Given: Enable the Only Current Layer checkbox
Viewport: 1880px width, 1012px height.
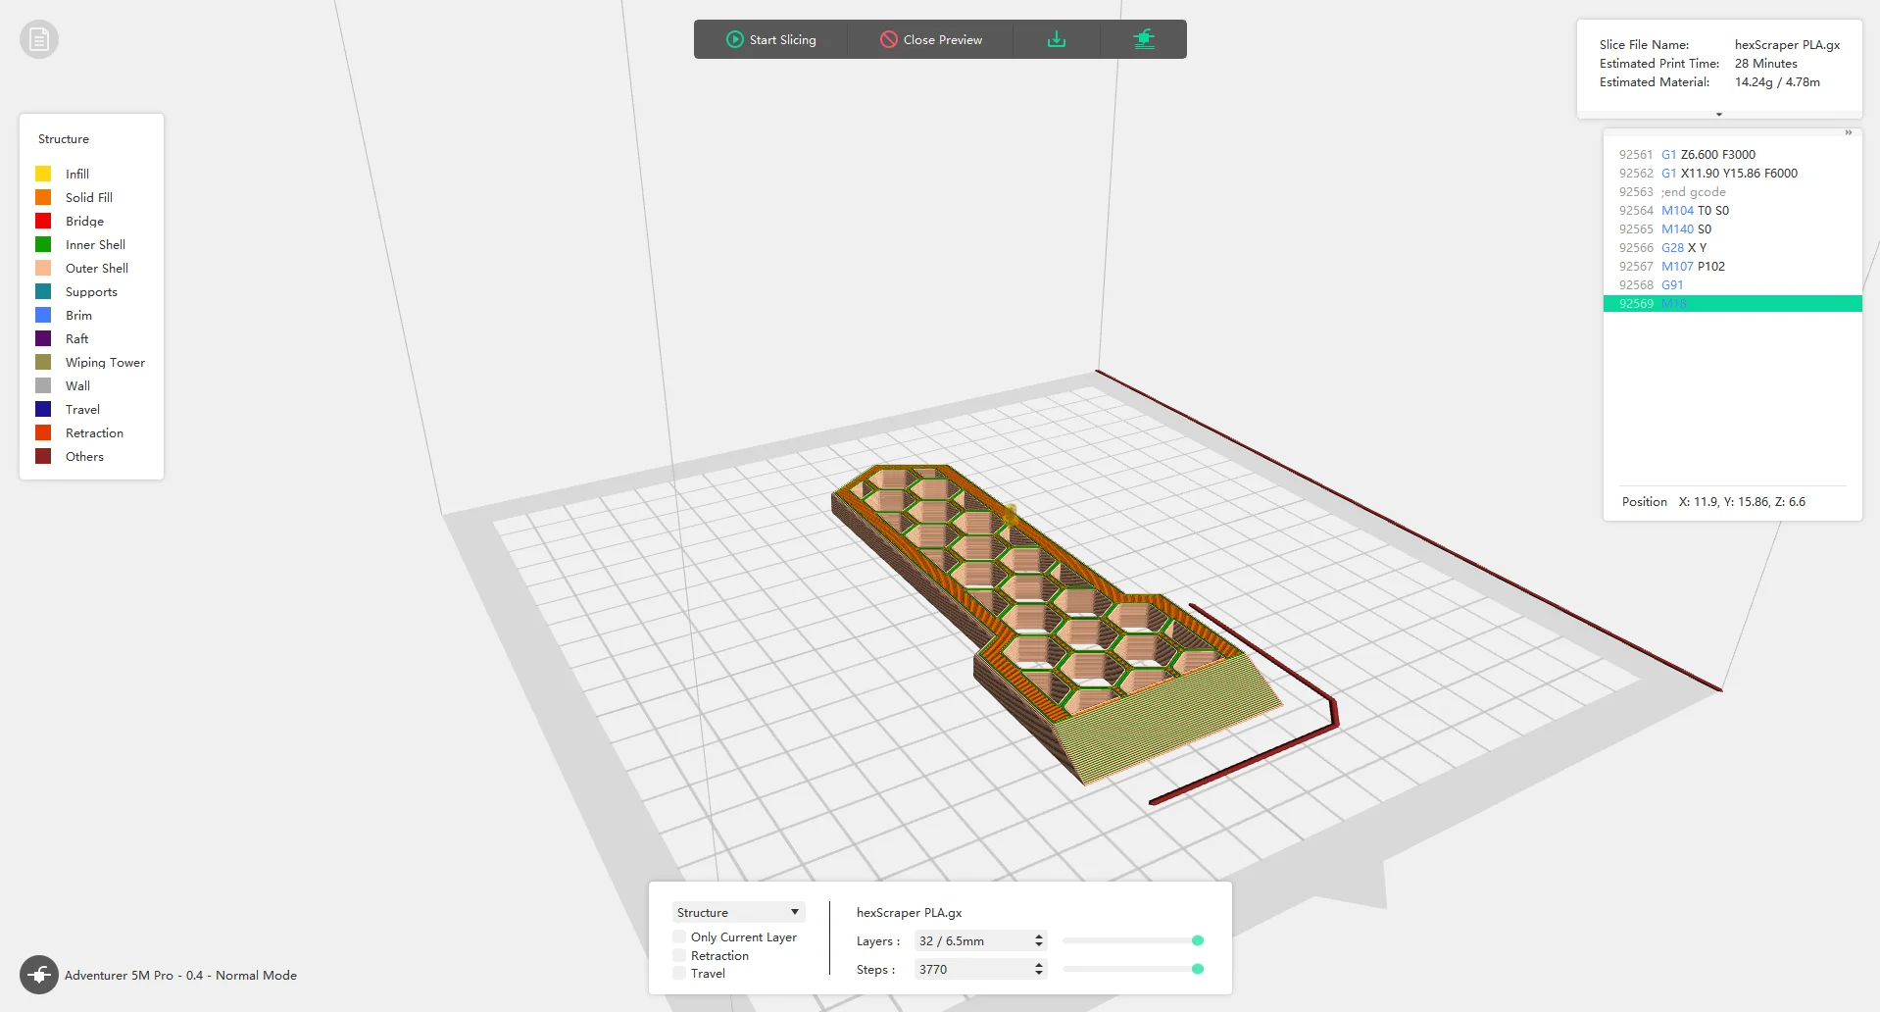Looking at the screenshot, I should tap(679, 936).
